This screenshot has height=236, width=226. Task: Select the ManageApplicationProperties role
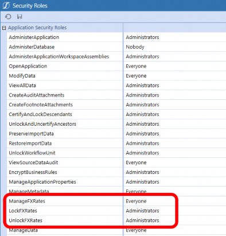point(42,182)
